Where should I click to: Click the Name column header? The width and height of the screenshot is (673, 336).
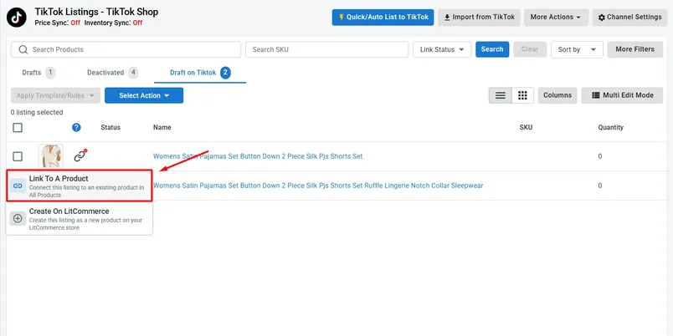click(162, 127)
